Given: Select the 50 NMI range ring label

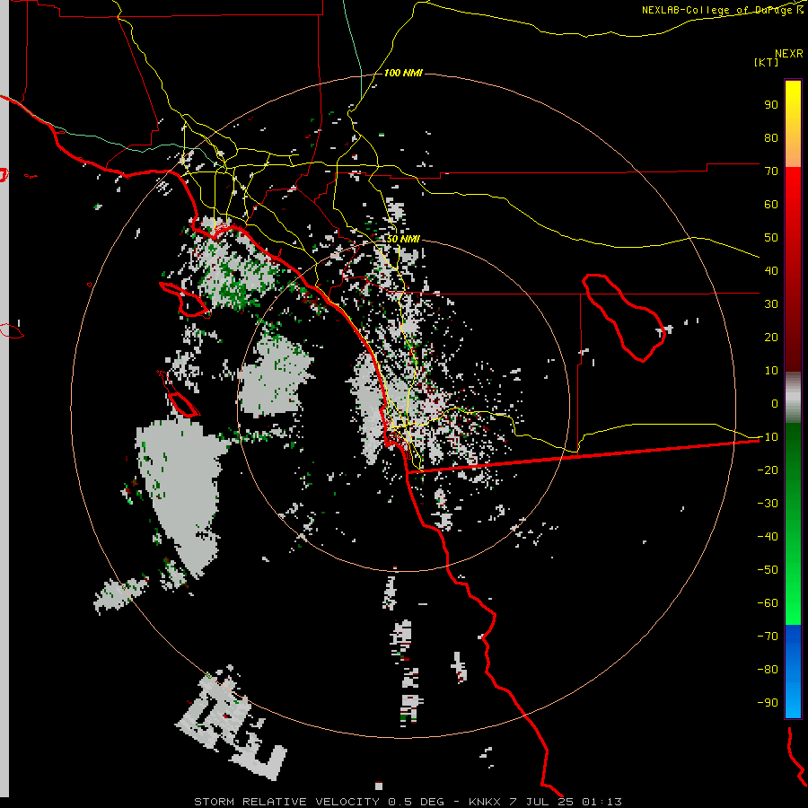Looking at the screenshot, I should [x=403, y=239].
